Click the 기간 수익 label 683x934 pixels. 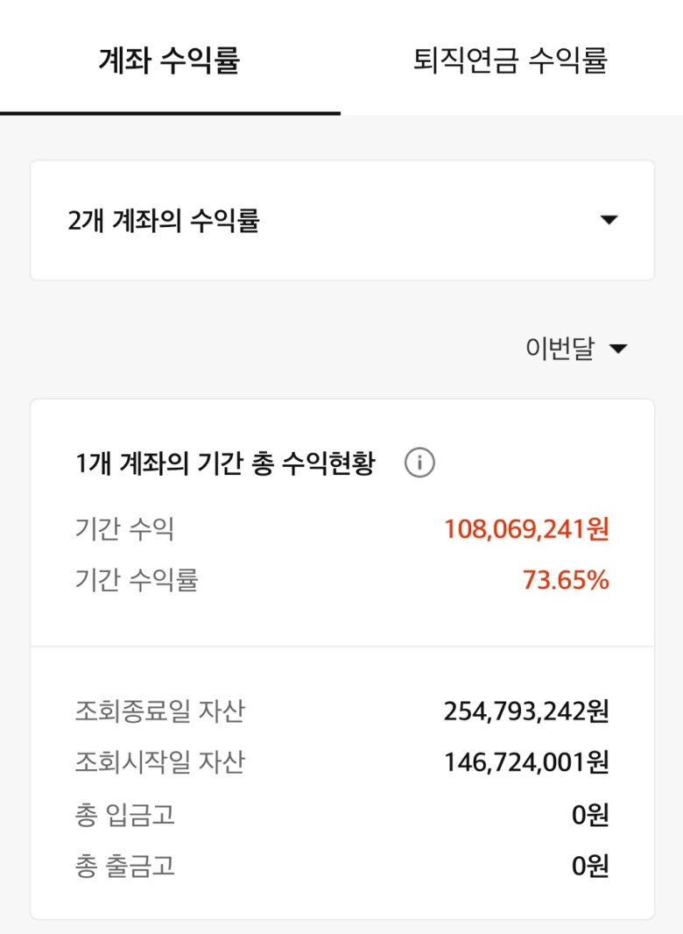click(124, 529)
